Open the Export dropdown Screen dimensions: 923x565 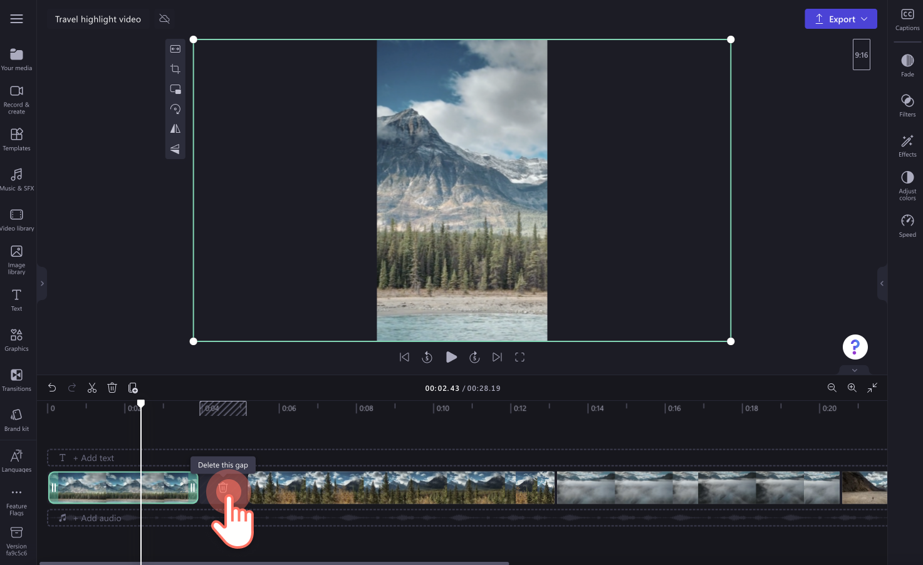[x=841, y=19]
